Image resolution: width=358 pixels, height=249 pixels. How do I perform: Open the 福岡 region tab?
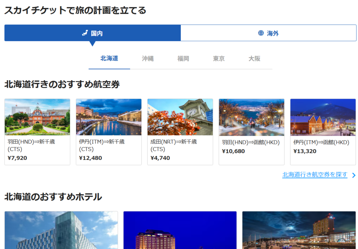coord(183,59)
